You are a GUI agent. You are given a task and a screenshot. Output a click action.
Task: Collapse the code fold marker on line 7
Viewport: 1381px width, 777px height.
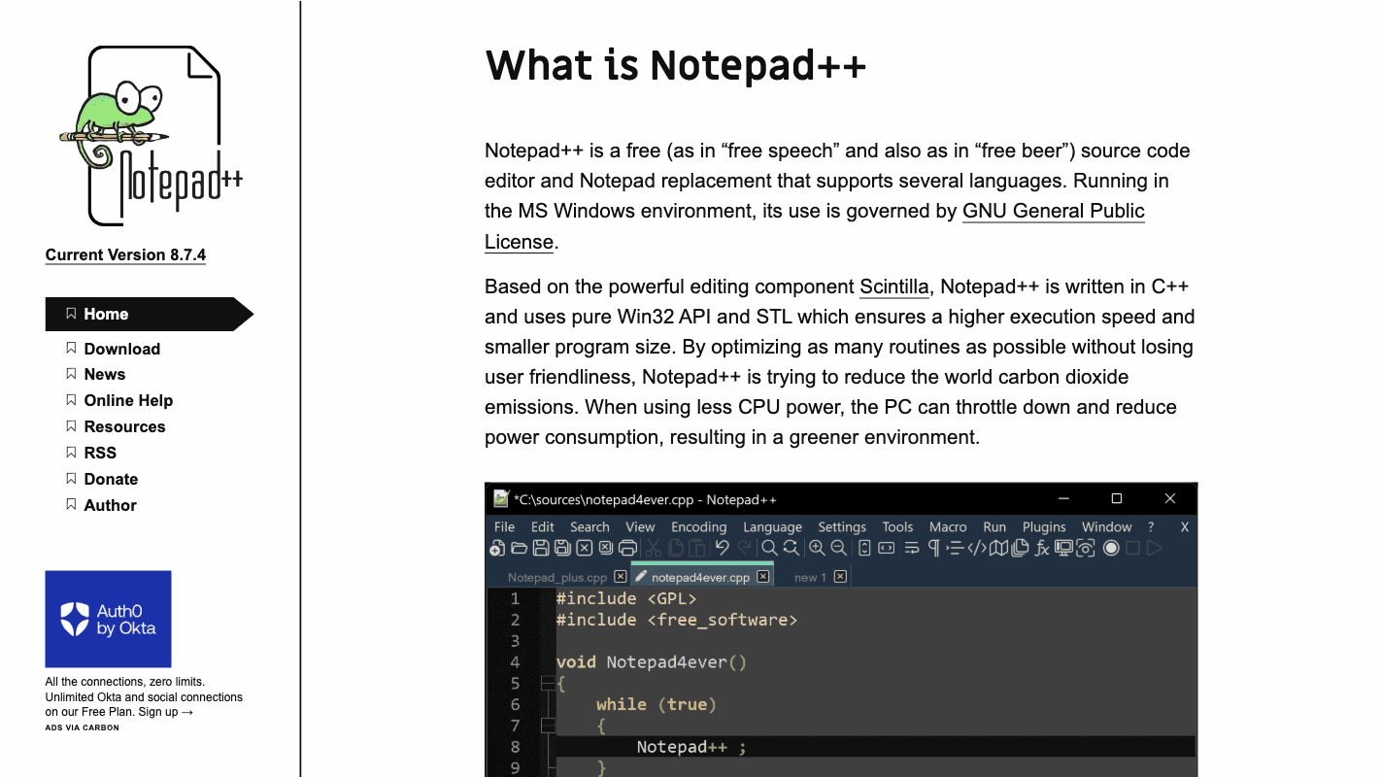(548, 726)
